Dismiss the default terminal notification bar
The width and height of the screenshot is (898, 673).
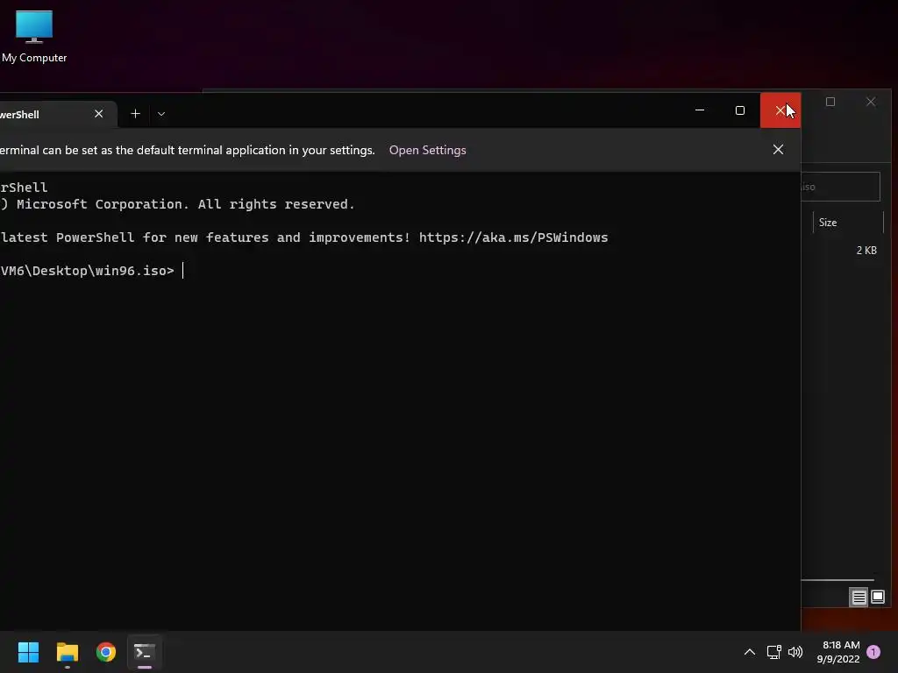778,149
